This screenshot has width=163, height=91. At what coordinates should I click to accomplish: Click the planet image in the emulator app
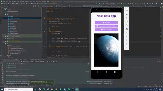[x=106, y=50]
